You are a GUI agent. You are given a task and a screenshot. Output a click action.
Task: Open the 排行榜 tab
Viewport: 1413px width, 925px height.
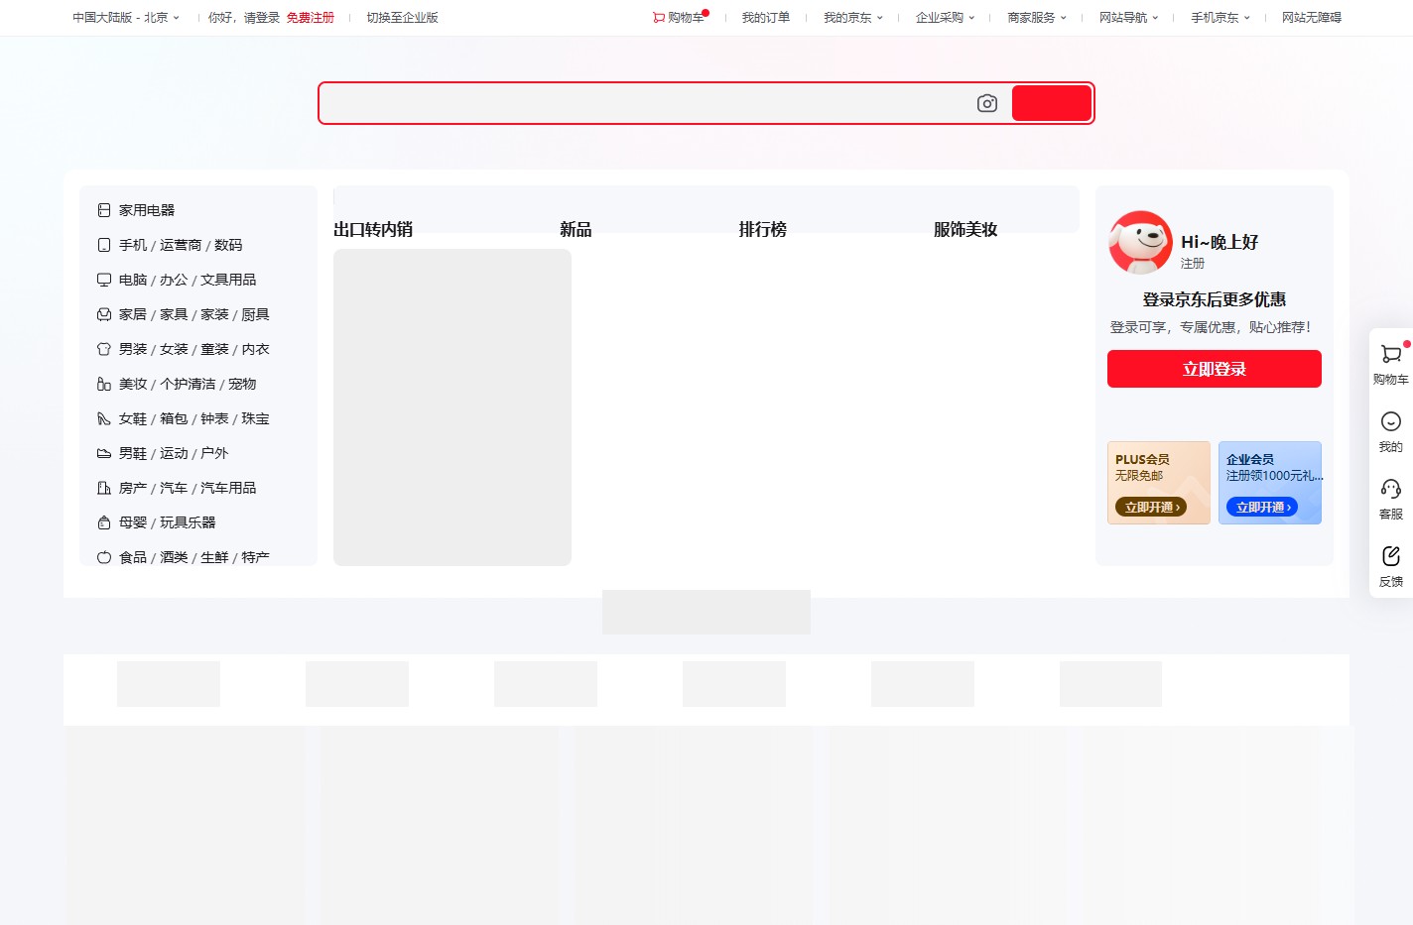(763, 229)
